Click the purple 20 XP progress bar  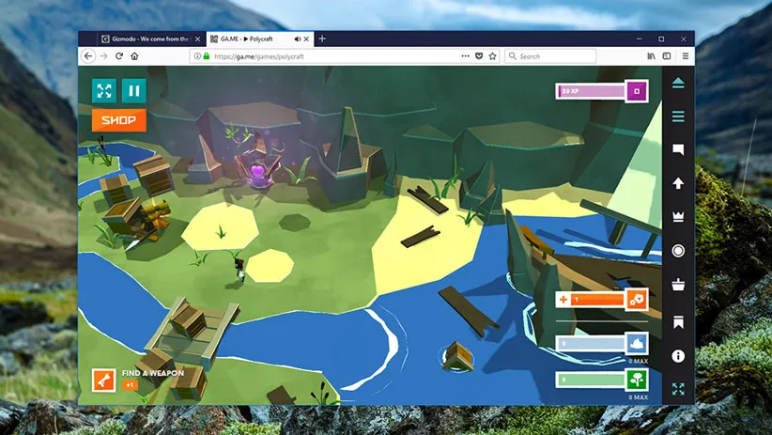592,91
